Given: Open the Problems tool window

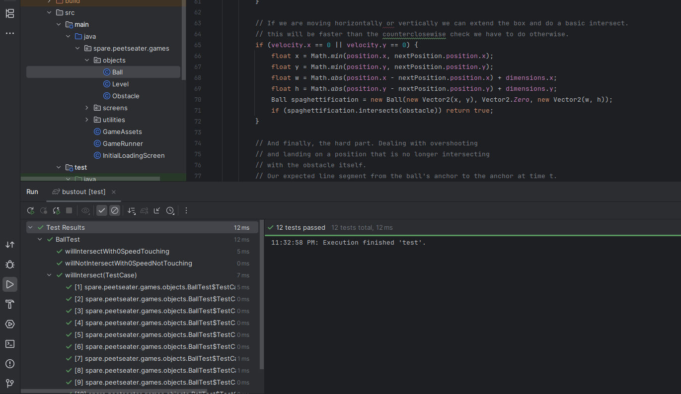Looking at the screenshot, I should coord(10,364).
